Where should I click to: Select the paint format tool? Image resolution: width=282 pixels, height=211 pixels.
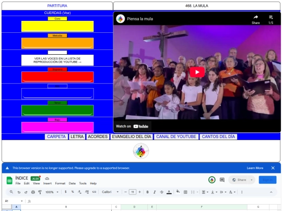[x=40, y=192]
